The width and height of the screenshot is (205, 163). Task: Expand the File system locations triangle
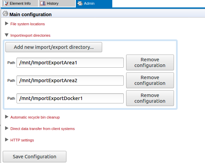coord(6,24)
